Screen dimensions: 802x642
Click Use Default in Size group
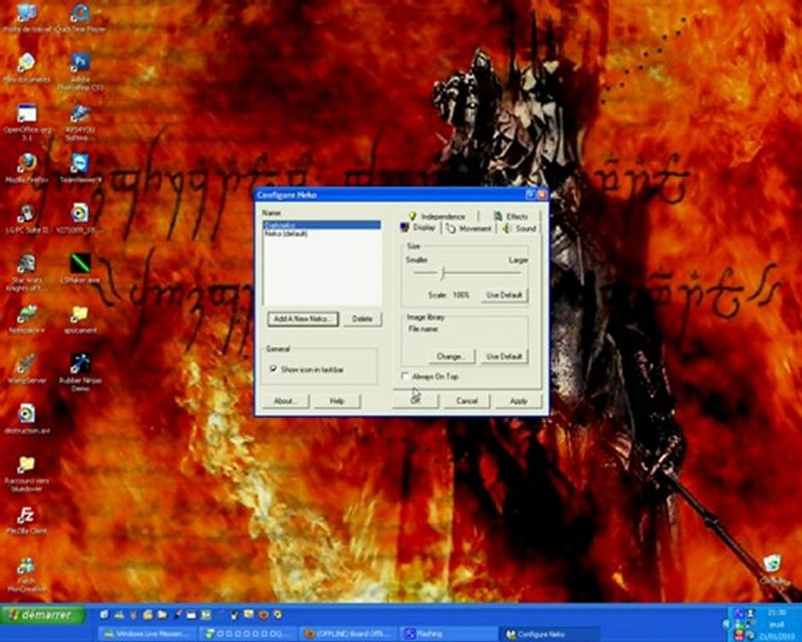(x=503, y=295)
